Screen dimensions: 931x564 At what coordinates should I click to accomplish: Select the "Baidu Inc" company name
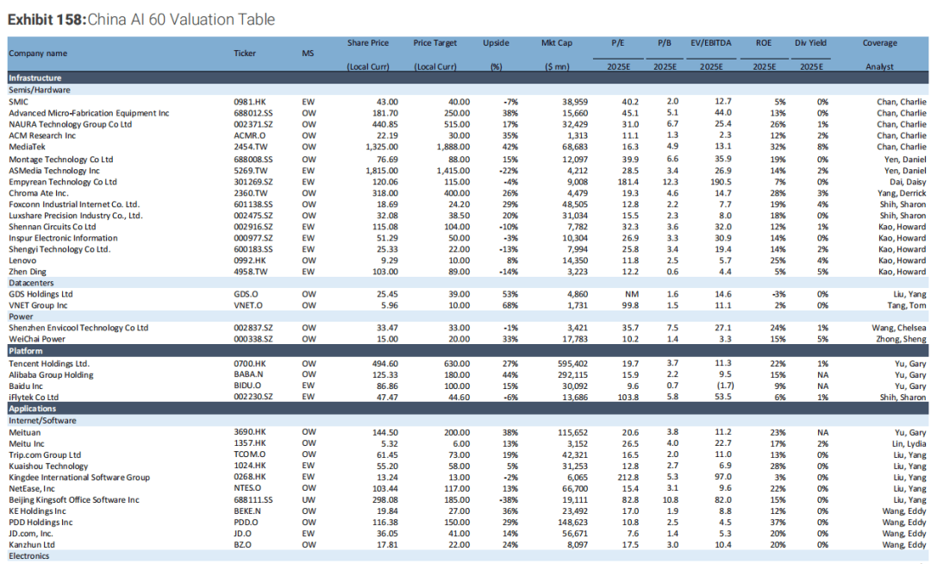tap(26, 385)
